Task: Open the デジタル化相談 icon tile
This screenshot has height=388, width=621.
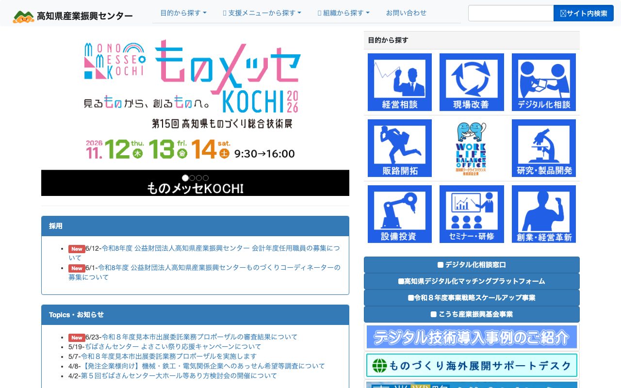Action: pyautogui.click(x=544, y=82)
